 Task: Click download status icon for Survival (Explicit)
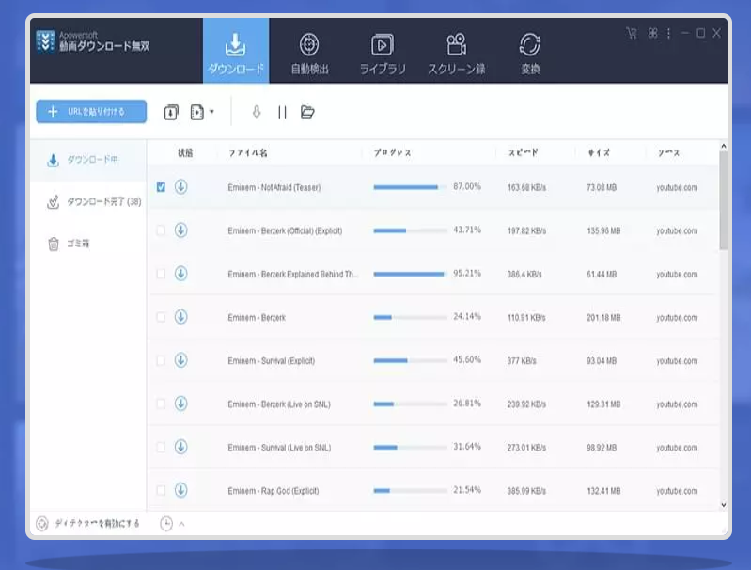[x=181, y=360]
